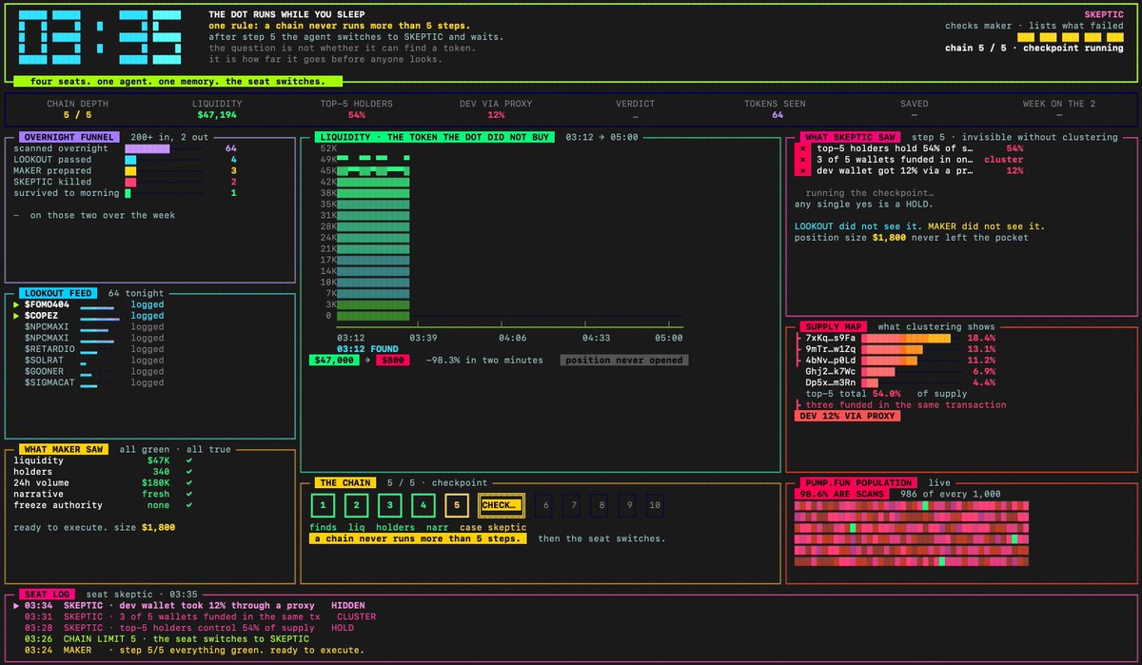The image size is (1142, 665).
Task: Select the $SOLRAT row in the lookout feed
Action: [93, 361]
